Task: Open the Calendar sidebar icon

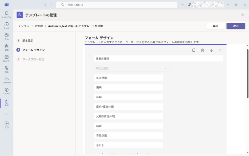Action: point(7,58)
